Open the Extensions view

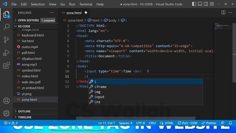[6, 65]
